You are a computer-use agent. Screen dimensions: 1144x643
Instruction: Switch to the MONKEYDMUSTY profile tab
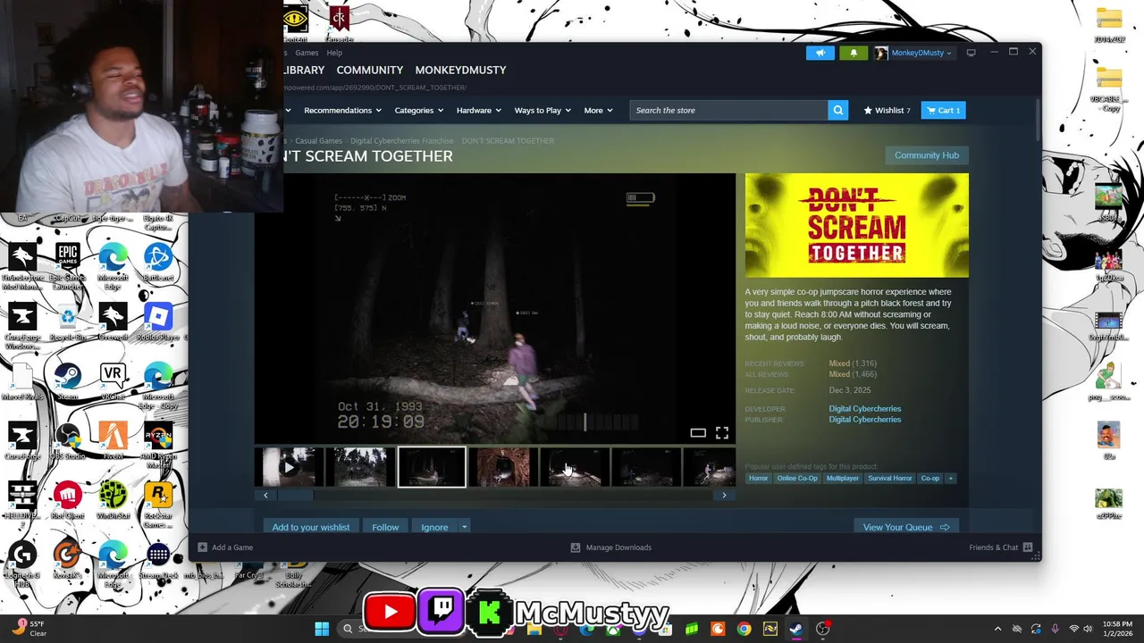coord(460,70)
